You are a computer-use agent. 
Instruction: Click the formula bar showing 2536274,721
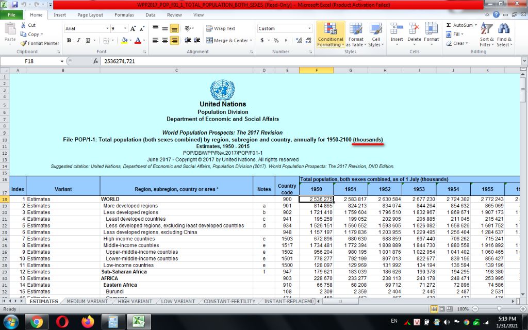click(x=311, y=61)
